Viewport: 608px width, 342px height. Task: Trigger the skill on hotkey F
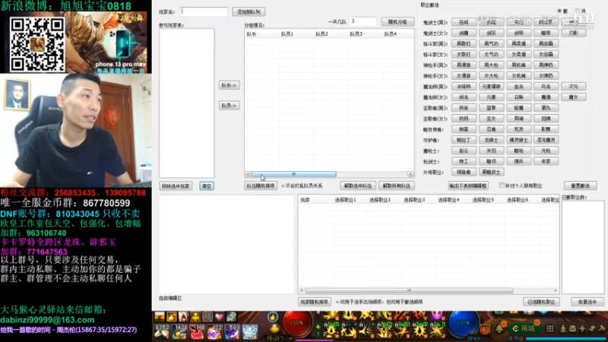pyautogui.click(x=385, y=331)
